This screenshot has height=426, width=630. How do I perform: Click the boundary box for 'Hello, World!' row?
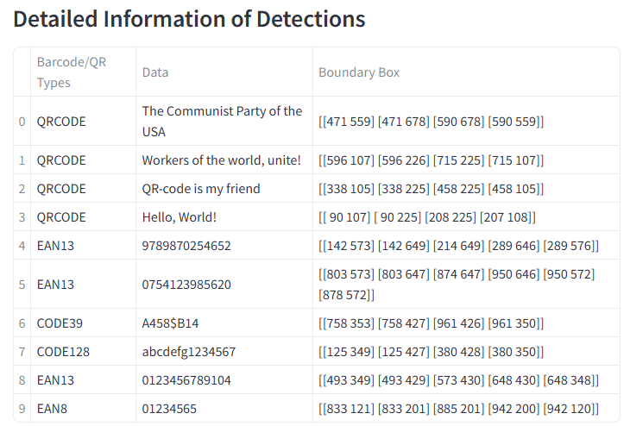click(427, 217)
